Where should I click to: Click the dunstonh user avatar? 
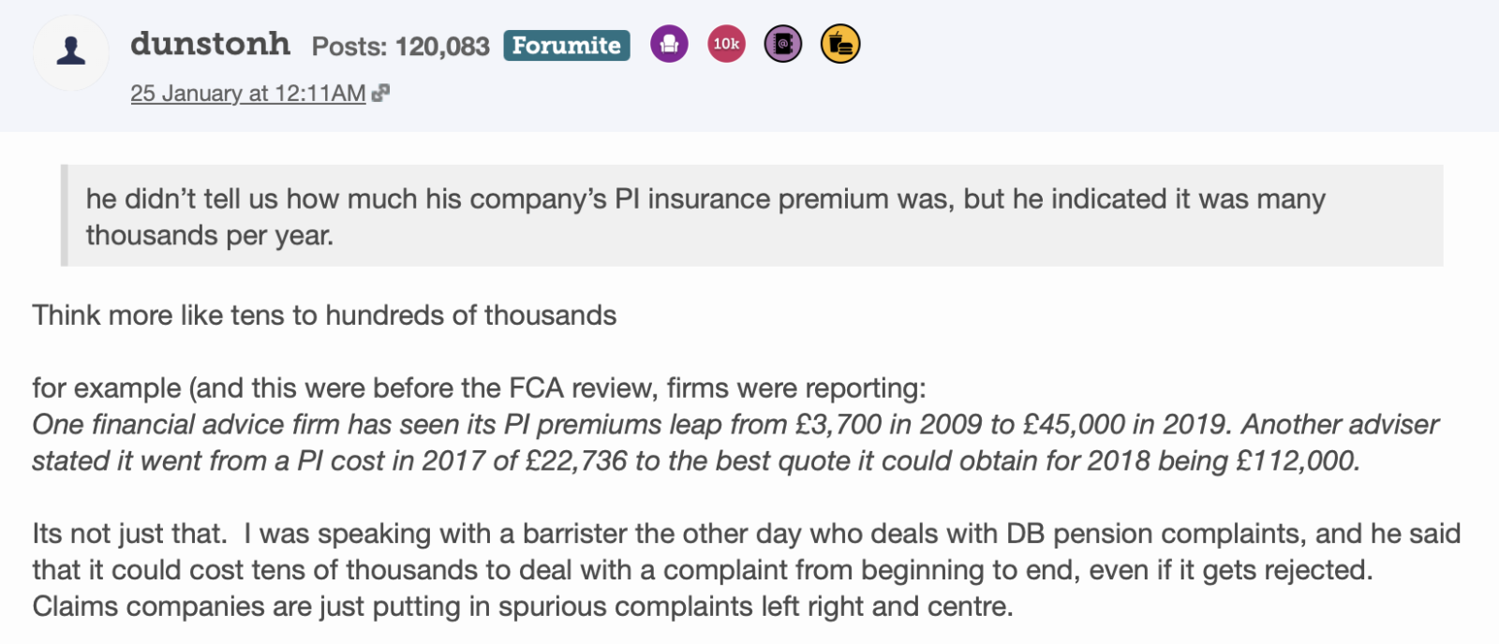[x=71, y=51]
